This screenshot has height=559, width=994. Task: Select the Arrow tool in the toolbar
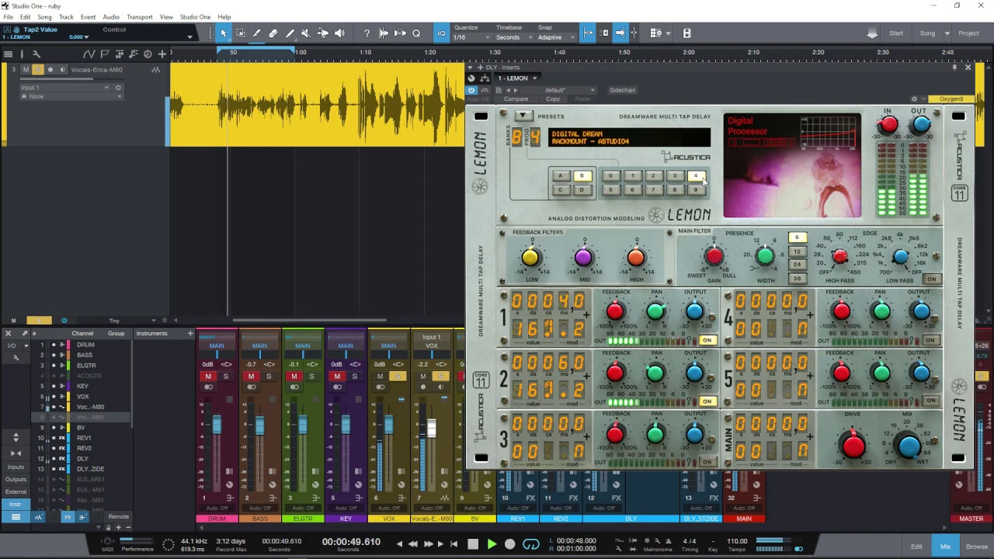pyautogui.click(x=223, y=33)
